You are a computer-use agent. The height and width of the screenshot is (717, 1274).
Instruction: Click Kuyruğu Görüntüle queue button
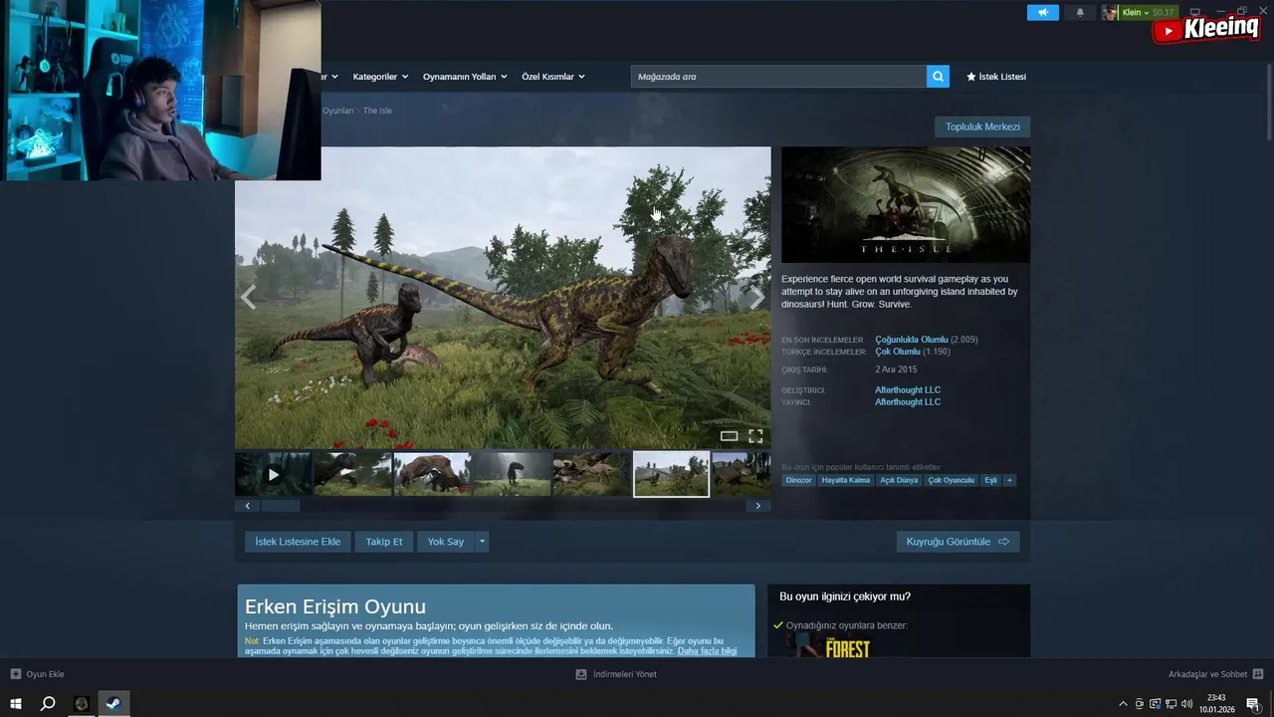coord(957,542)
